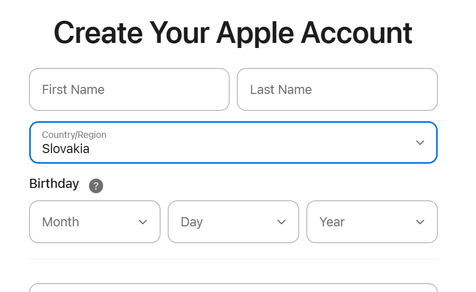Focus the First Name input field
The height and width of the screenshot is (292, 476).
coord(129,89)
